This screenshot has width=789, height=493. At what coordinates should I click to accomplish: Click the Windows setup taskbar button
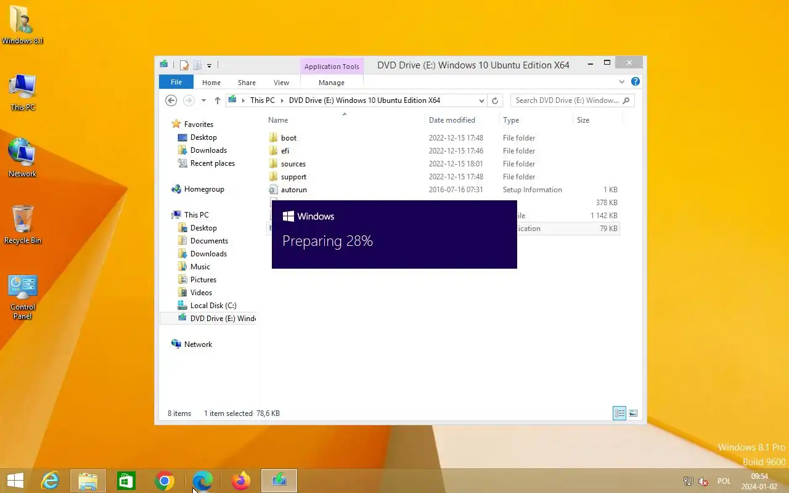tap(279, 481)
